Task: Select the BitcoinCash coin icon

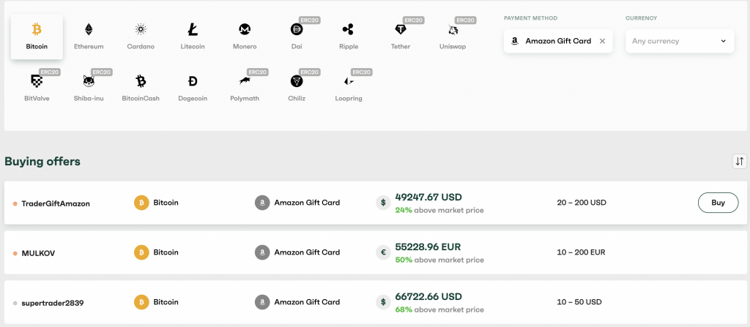Action: (141, 81)
